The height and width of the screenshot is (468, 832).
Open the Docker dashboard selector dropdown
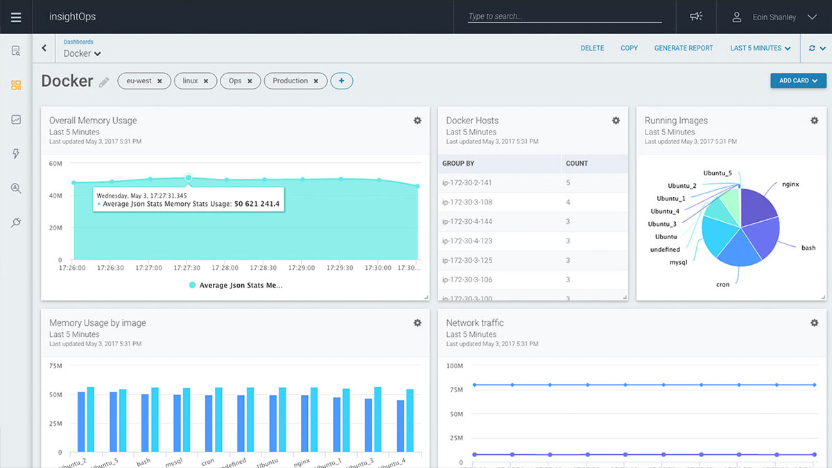pyautogui.click(x=83, y=53)
